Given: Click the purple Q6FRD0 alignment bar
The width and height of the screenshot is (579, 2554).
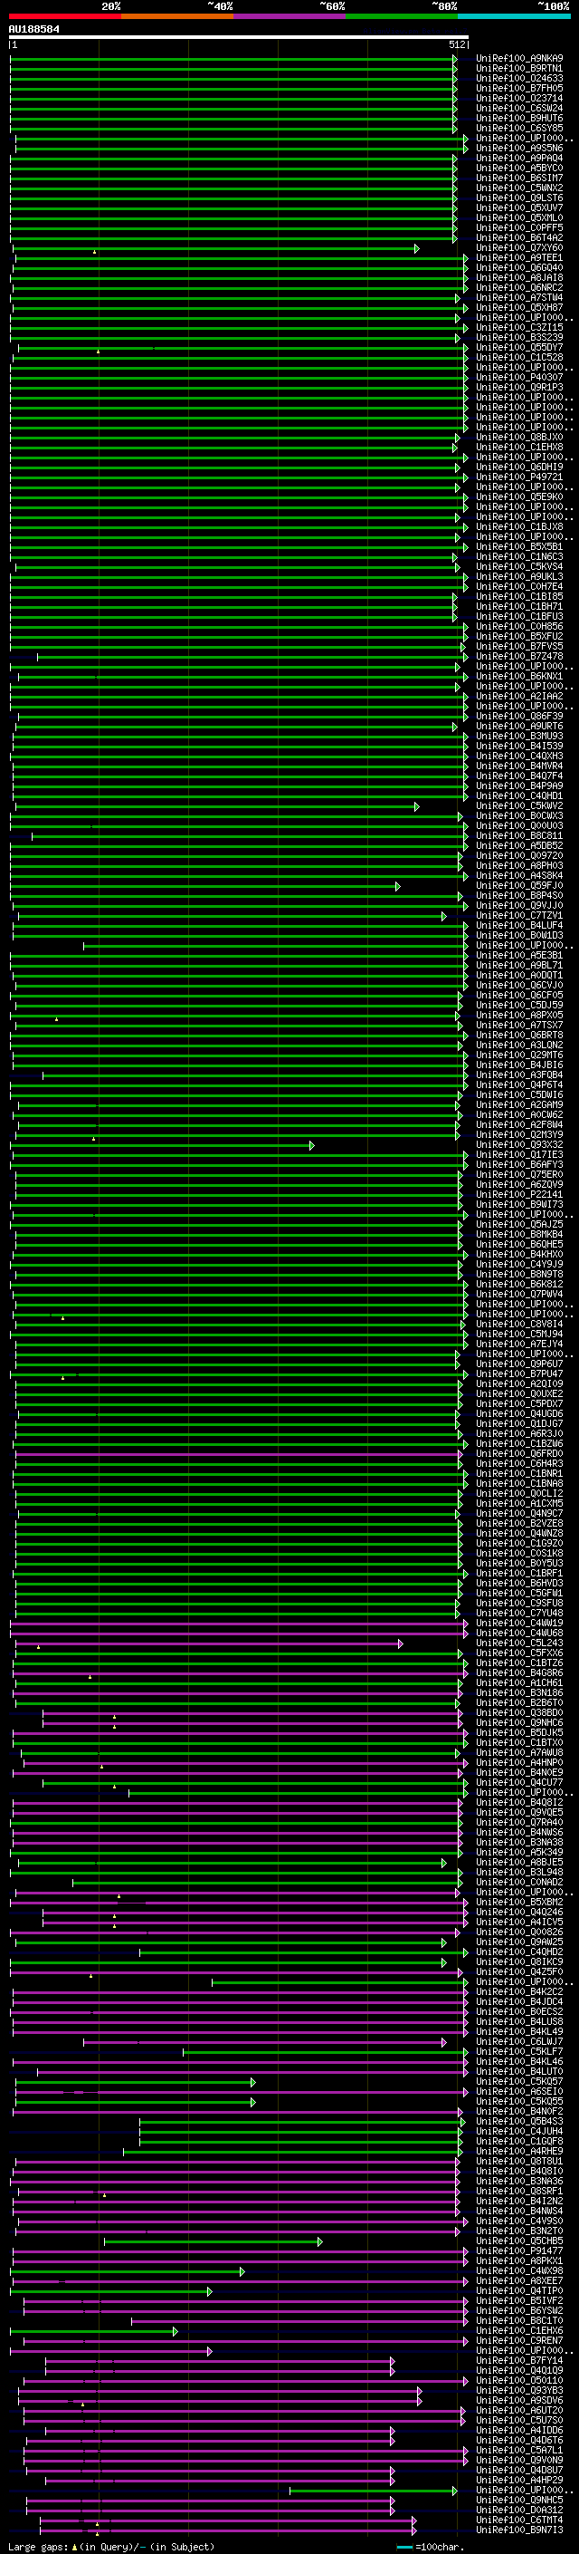Looking at the screenshot, I should [238, 1454].
